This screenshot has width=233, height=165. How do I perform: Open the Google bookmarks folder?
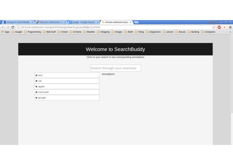point(17,32)
